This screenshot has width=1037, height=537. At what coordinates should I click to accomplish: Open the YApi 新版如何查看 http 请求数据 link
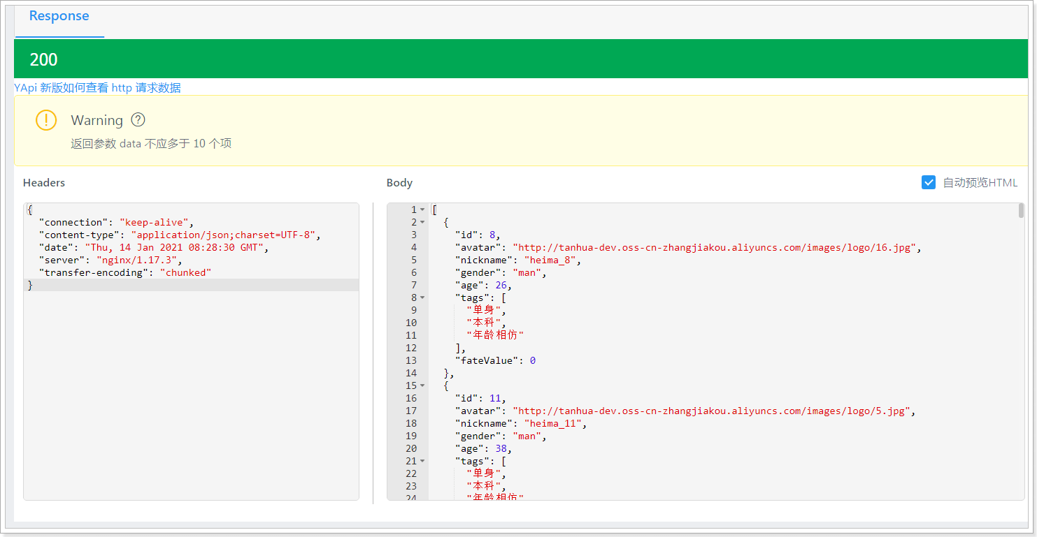(x=98, y=87)
